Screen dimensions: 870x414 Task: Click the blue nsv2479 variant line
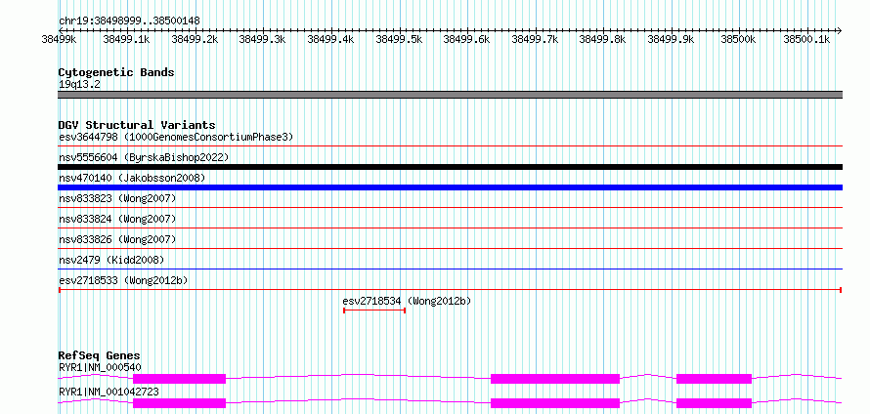coord(450,269)
